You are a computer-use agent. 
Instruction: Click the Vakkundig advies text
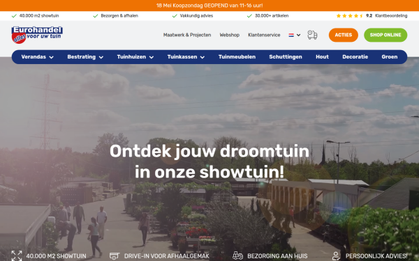tap(196, 16)
